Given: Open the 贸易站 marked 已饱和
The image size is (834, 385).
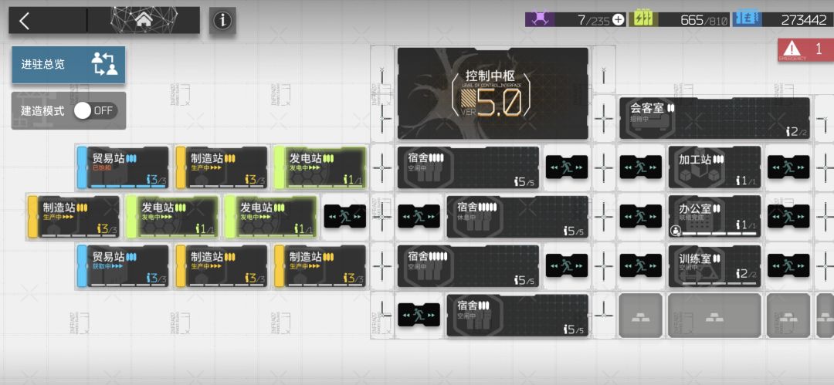Looking at the screenshot, I should point(123,167).
